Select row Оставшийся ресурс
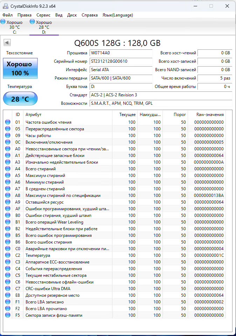 pos(114,202)
